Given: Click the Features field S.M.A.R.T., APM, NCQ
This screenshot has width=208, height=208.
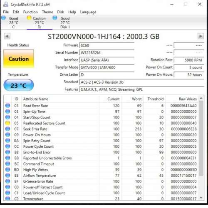Looking at the screenshot, I should coord(142,89).
